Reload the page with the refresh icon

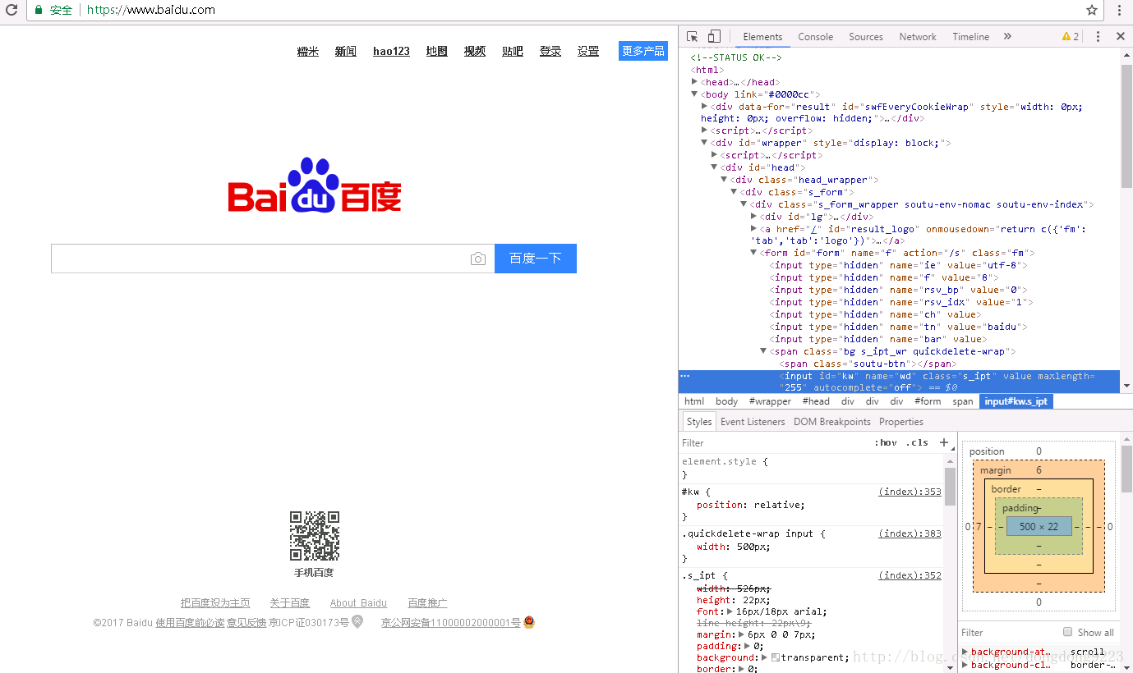click(x=12, y=10)
